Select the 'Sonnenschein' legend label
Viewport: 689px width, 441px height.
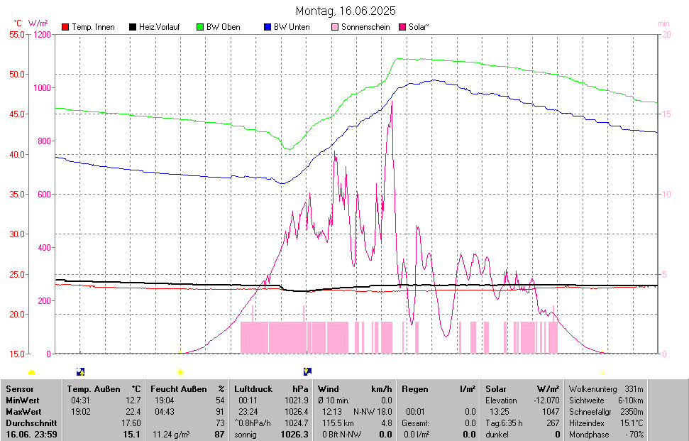pos(365,27)
